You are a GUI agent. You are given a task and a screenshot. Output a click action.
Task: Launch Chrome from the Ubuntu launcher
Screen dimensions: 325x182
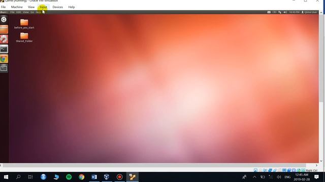[x=4, y=59]
